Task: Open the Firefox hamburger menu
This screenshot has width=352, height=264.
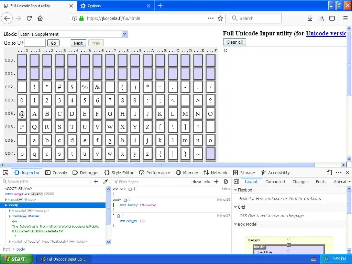Action: pyautogui.click(x=345, y=18)
